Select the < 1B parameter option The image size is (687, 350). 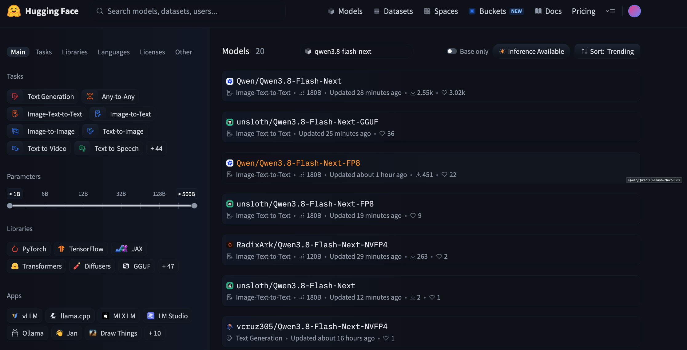pos(14,194)
